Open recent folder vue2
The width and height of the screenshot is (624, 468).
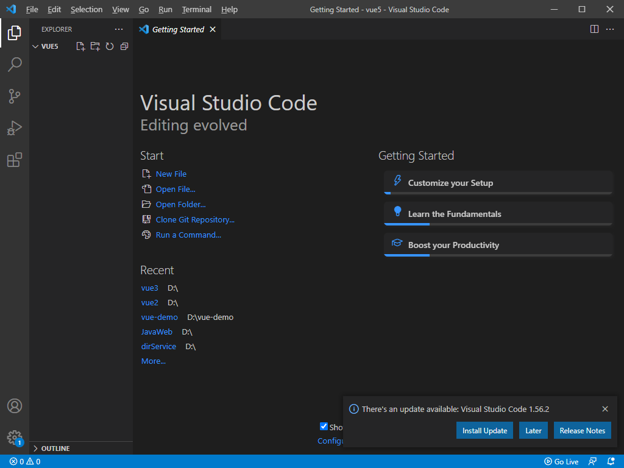pos(150,302)
